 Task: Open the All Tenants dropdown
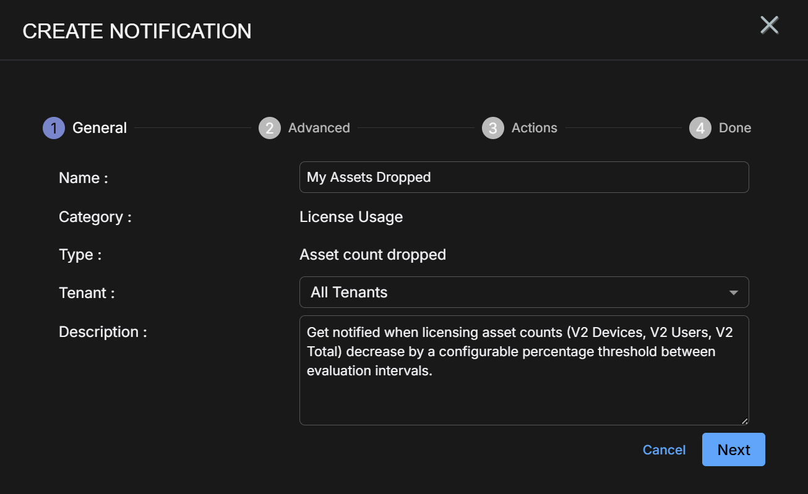(x=524, y=292)
